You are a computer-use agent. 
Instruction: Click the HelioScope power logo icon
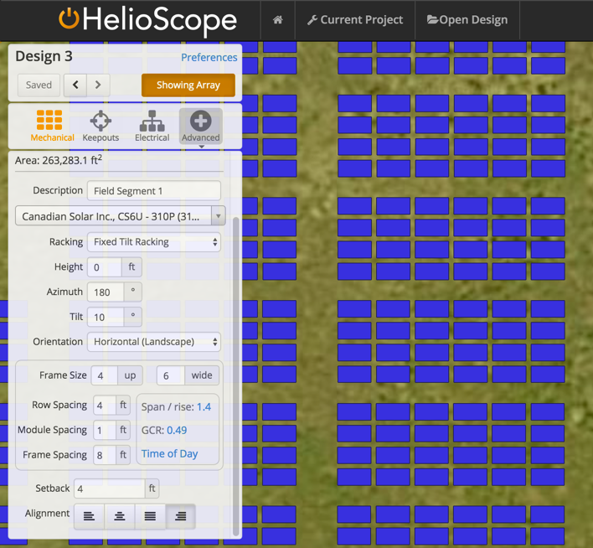(x=69, y=18)
